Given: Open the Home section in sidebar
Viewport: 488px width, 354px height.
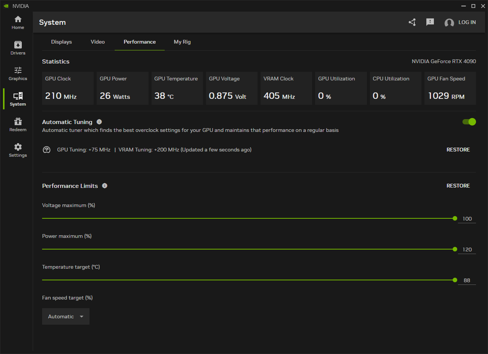Looking at the screenshot, I should click(18, 23).
